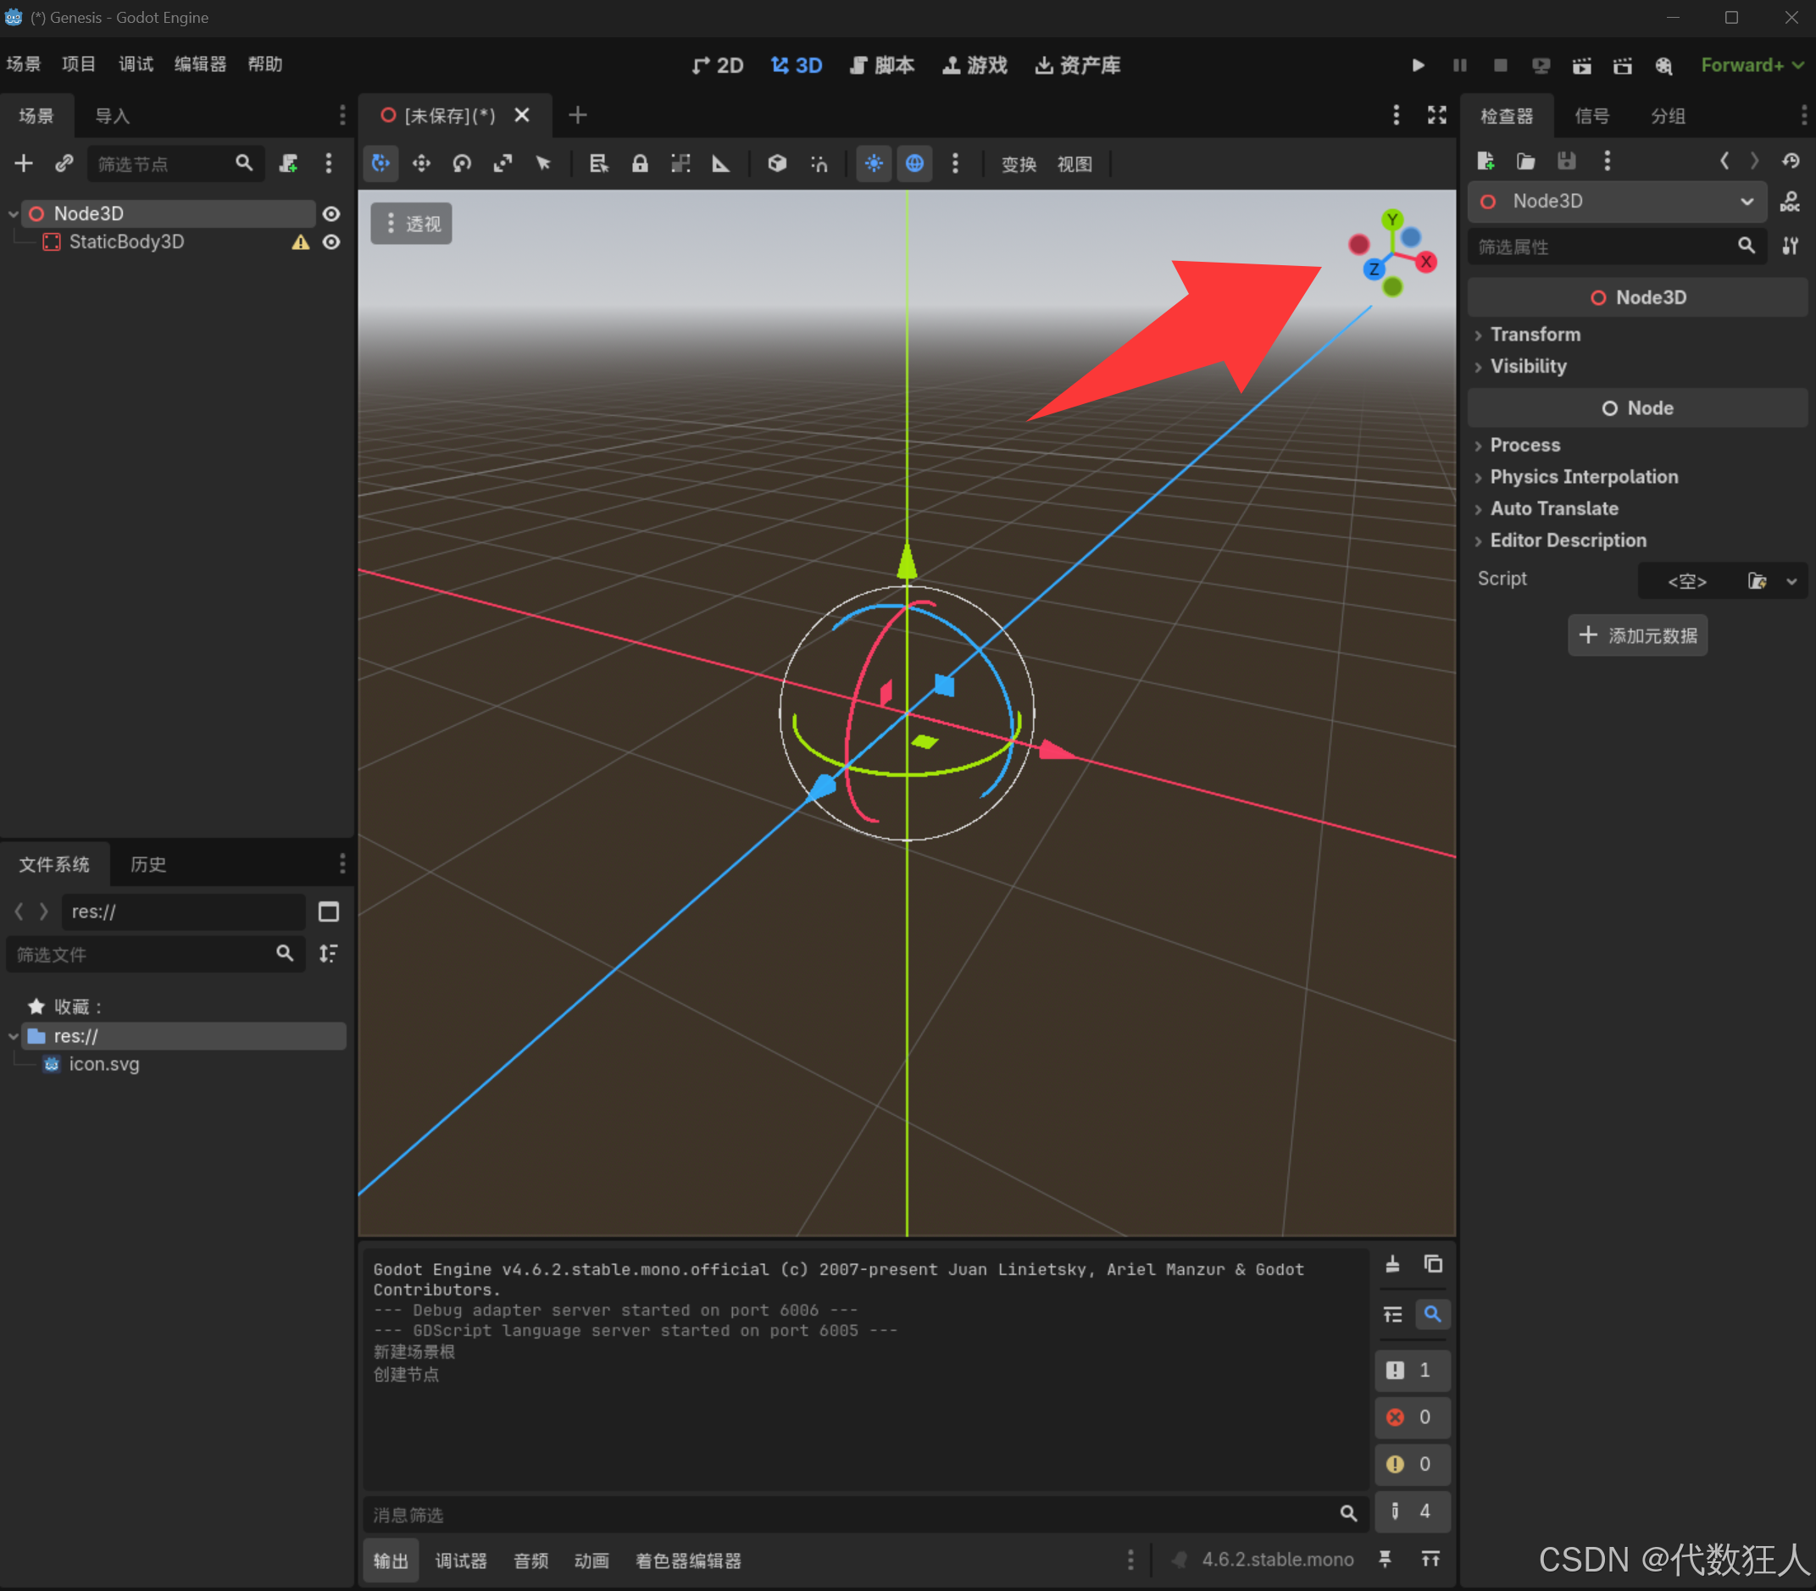Select the Move mode tool icon
Screen dimensions: 1816x1591
pos(421,164)
